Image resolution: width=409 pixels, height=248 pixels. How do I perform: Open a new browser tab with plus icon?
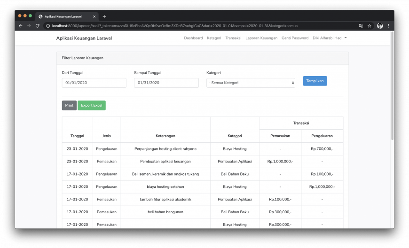[104, 16]
